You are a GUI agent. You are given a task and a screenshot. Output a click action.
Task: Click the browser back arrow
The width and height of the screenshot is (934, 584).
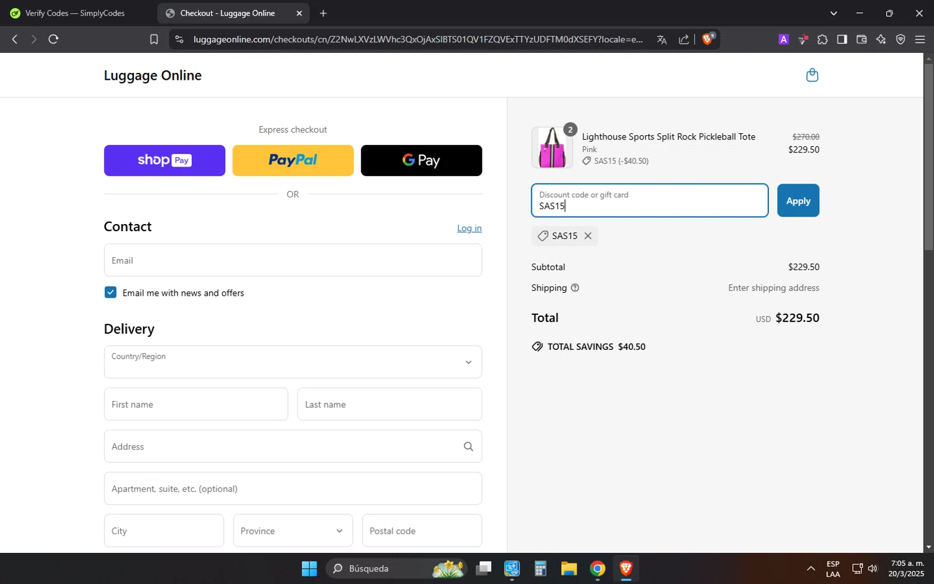coord(15,39)
